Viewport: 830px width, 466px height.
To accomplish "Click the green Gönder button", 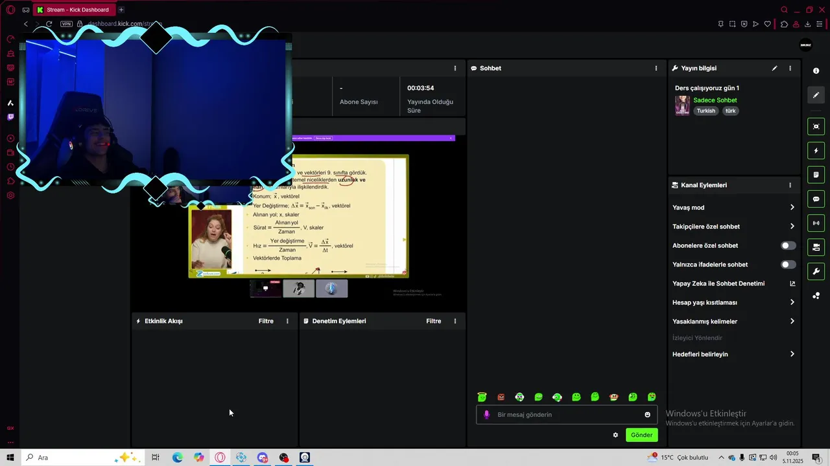I will [641, 435].
